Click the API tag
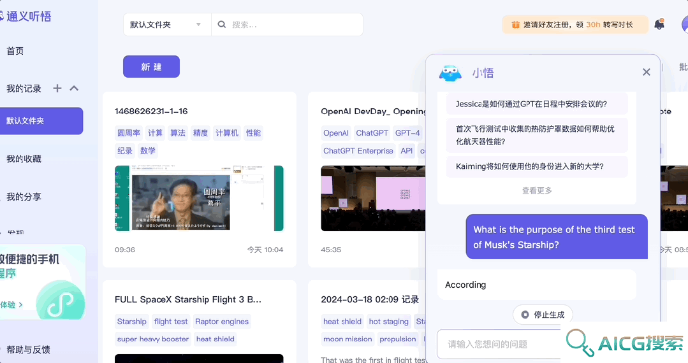 407,150
